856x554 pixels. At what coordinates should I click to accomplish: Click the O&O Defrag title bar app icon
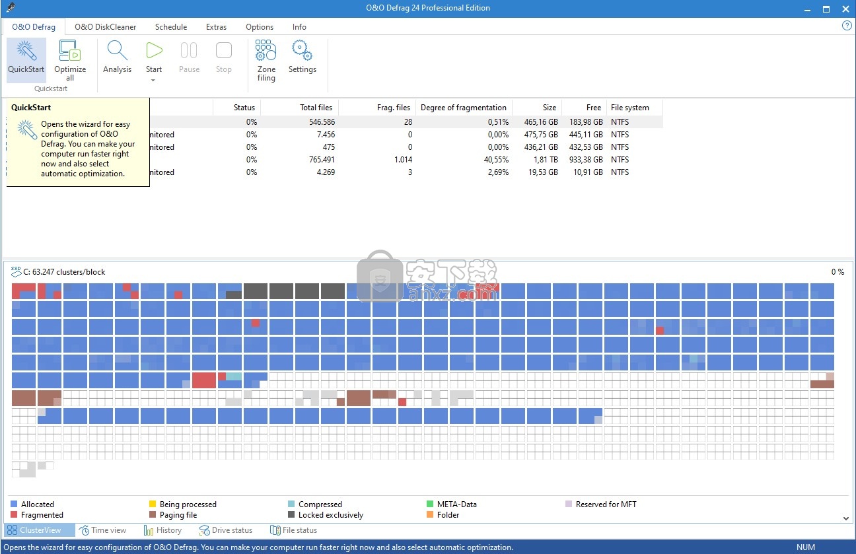coord(10,8)
